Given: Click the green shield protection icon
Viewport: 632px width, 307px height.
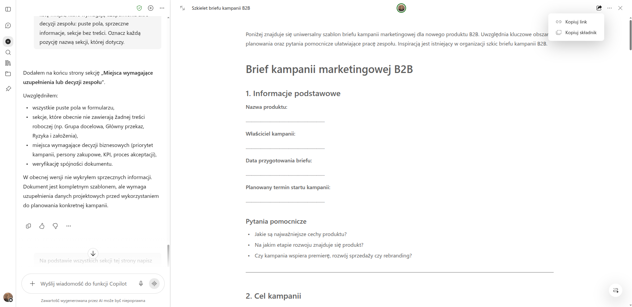Looking at the screenshot, I should tap(139, 8).
